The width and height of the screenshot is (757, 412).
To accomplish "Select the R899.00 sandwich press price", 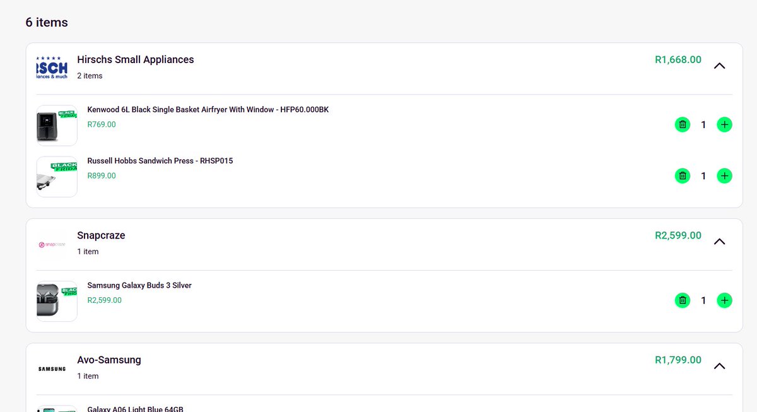I will [102, 176].
